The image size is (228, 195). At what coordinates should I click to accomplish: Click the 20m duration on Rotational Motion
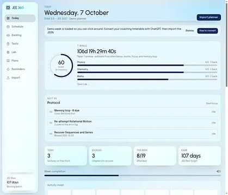pos(213,123)
